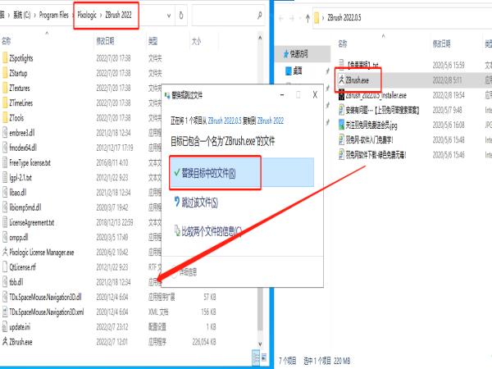Switch to details view in left window
The image size is (492, 369).
pos(257,358)
